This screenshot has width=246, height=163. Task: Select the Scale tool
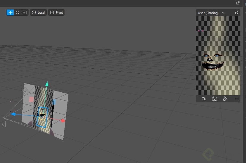25,12
